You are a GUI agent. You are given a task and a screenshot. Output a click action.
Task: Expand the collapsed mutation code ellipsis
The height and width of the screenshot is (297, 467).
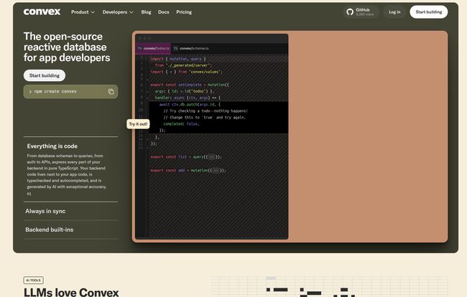click(x=216, y=171)
